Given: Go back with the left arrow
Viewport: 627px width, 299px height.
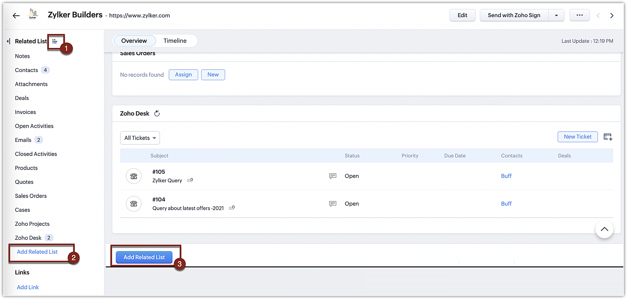Looking at the screenshot, I should click(16, 16).
